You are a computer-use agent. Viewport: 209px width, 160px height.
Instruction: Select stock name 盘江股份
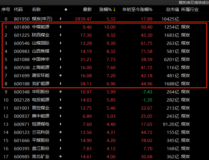point(41,149)
